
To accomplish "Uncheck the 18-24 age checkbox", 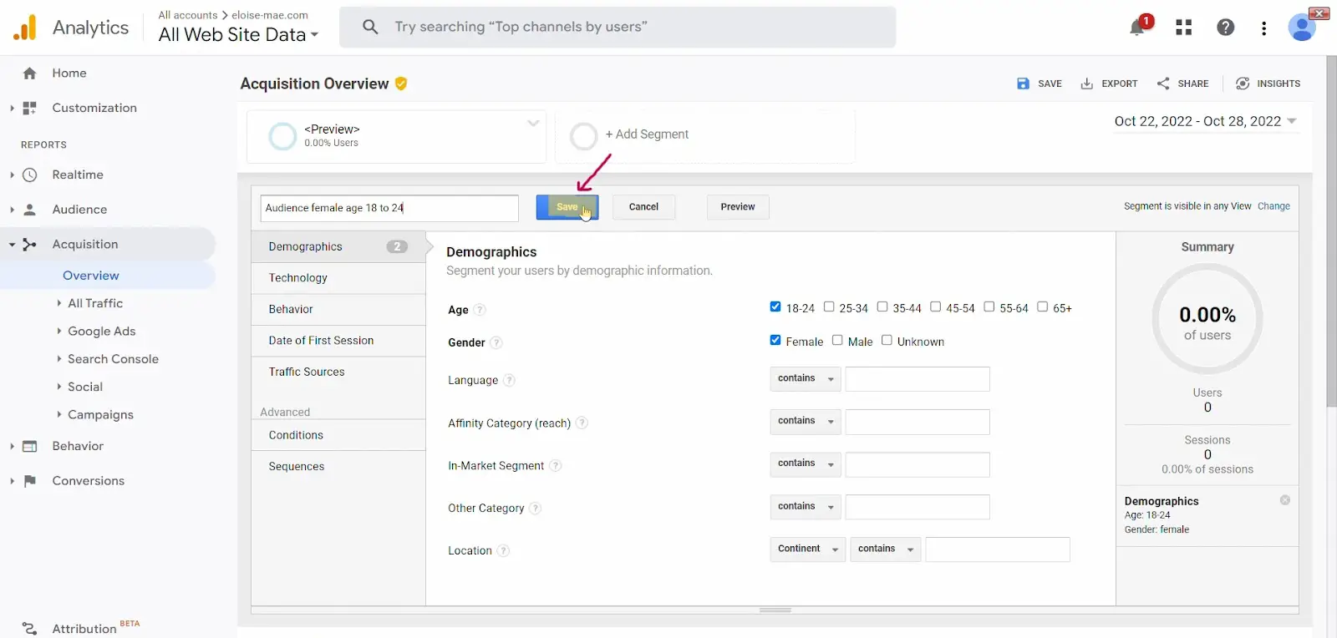I will [x=775, y=306].
